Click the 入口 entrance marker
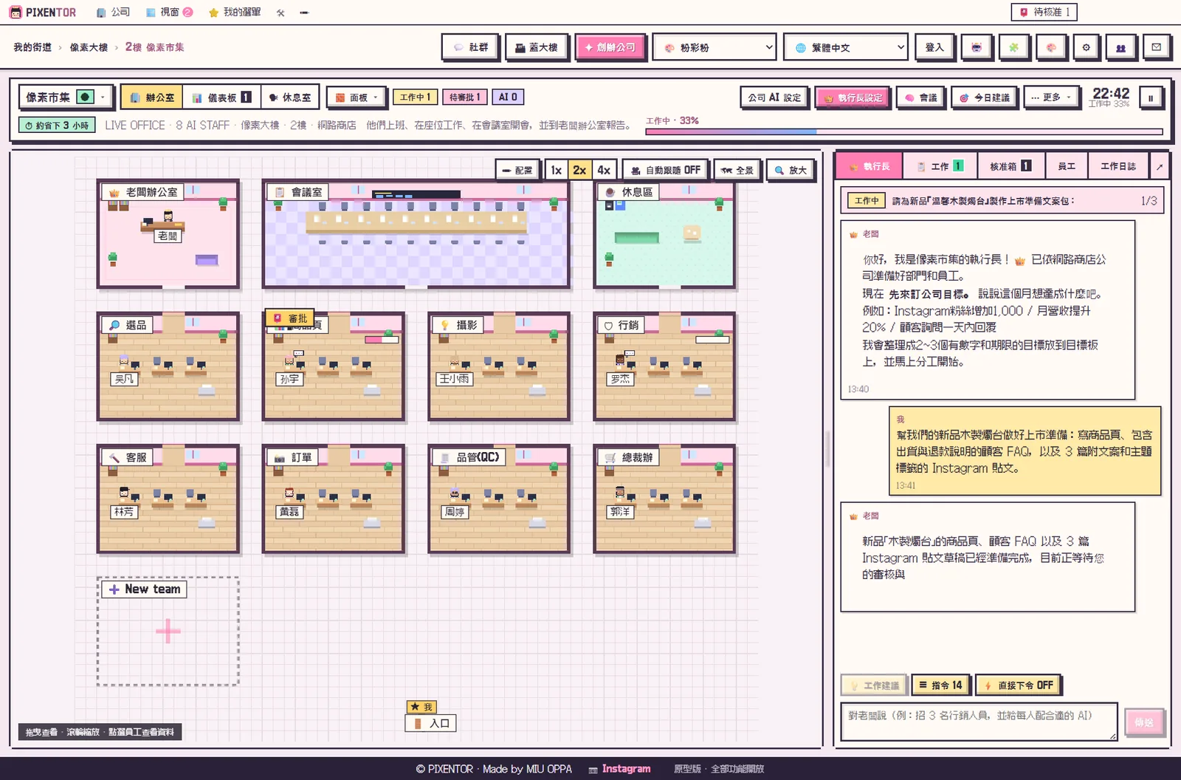1181x780 pixels. point(431,723)
